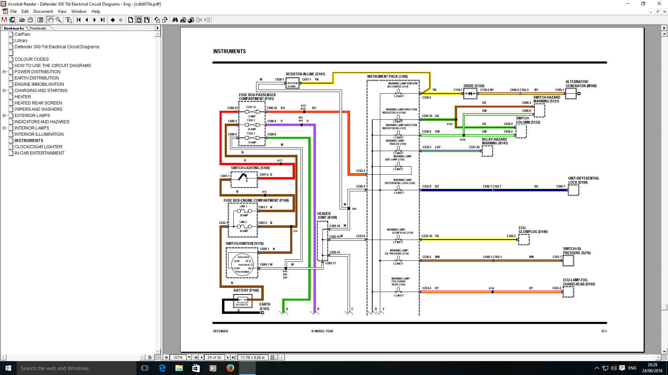Click the 29 of 32 page field
Image resolution: width=668 pixels, height=375 pixels.
click(x=214, y=357)
